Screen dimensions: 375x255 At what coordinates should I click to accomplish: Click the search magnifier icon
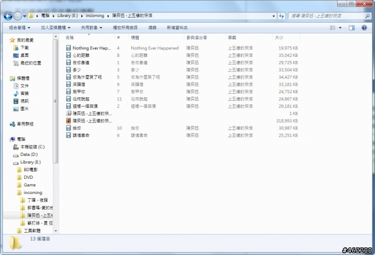pyautogui.click(x=367, y=16)
